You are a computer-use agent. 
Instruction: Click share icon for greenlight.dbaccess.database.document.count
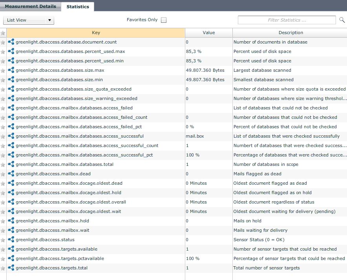[11, 42]
